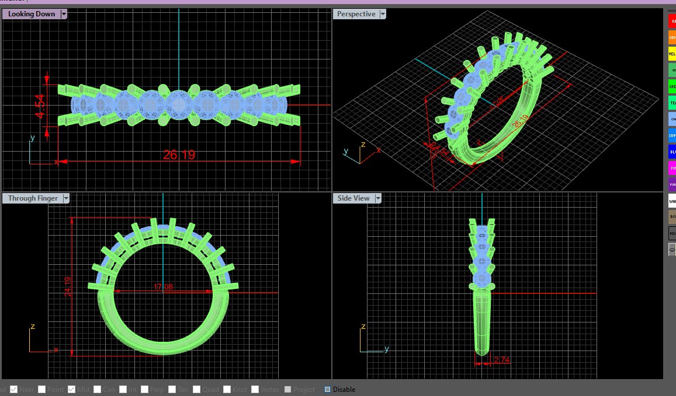This screenshot has width=676, height=396.
Task: Click the NO color swatch button
Action: (x=672, y=233)
